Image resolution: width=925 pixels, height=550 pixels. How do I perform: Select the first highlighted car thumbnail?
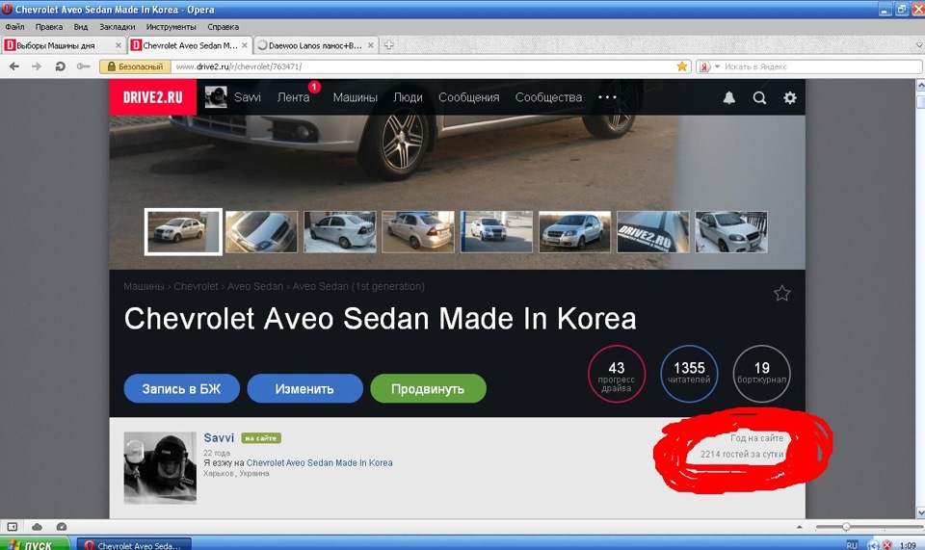pos(183,232)
